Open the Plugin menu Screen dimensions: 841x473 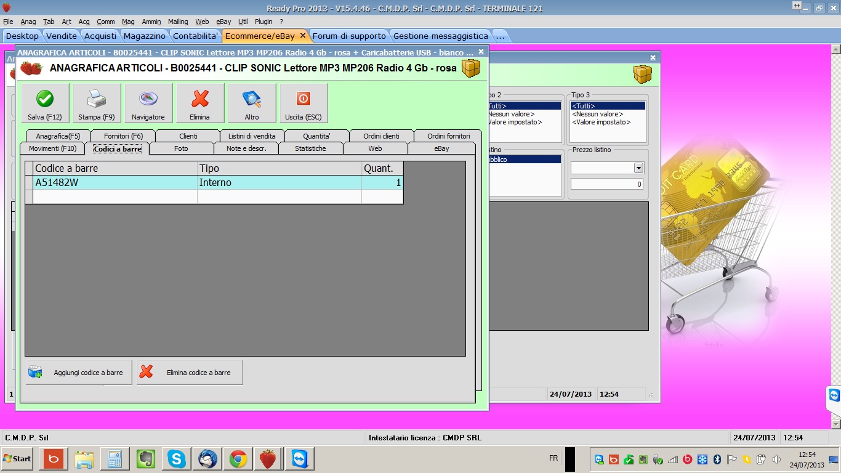pyautogui.click(x=264, y=22)
